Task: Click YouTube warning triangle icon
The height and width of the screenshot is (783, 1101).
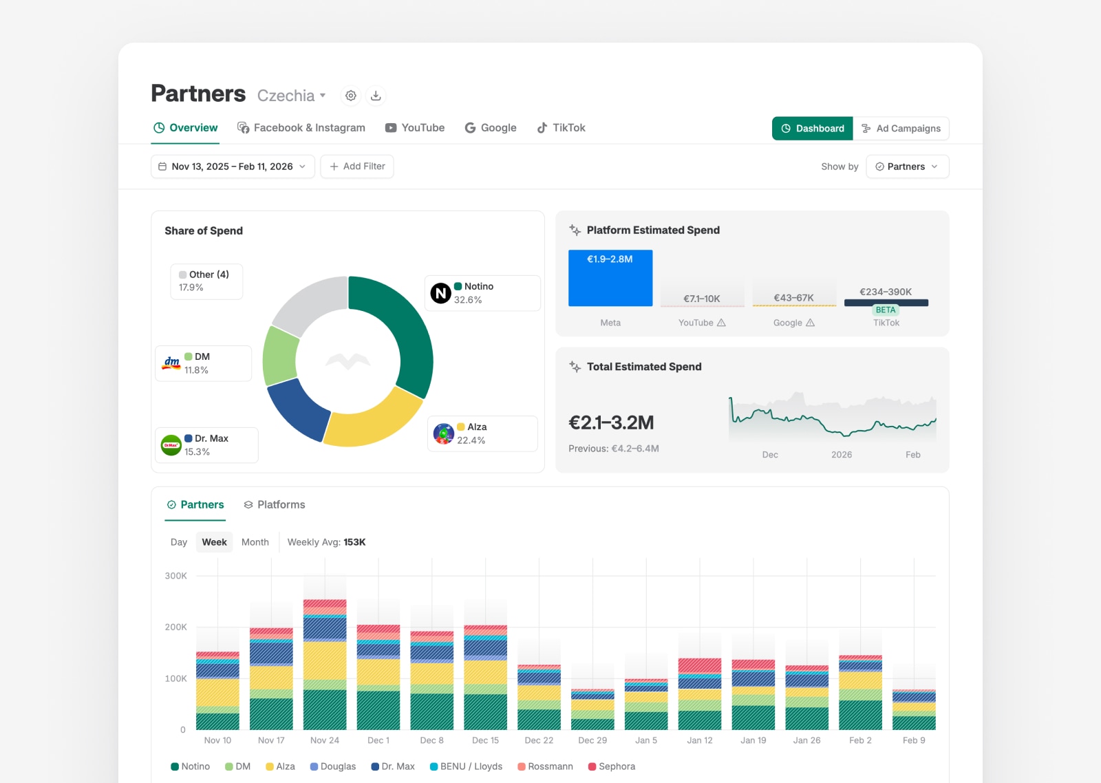Action: point(721,323)
